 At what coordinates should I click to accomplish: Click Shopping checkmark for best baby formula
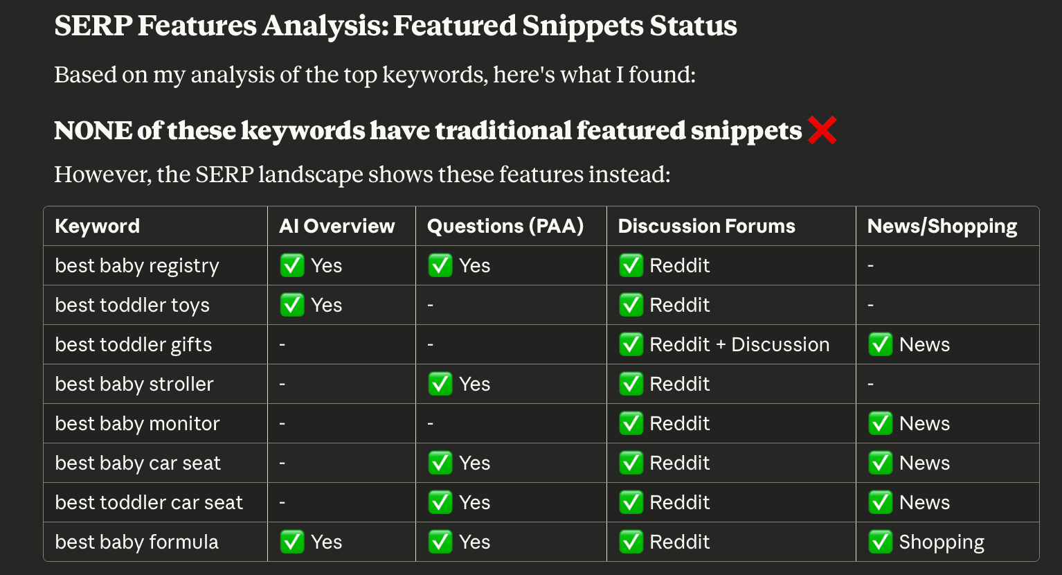pos(881,542)
